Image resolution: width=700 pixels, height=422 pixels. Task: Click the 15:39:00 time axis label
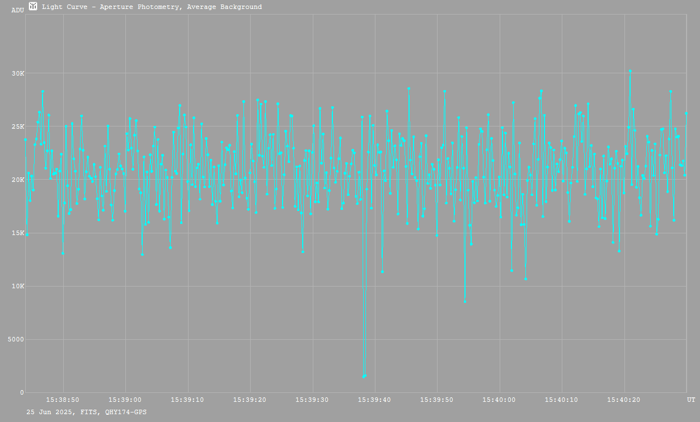[125, 400]
